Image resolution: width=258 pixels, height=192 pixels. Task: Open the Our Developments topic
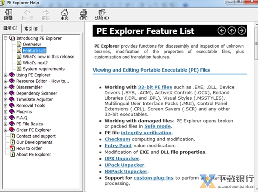(x=34, y=142)
